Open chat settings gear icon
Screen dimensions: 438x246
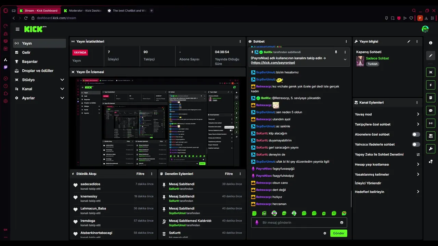tap(325, 233)
